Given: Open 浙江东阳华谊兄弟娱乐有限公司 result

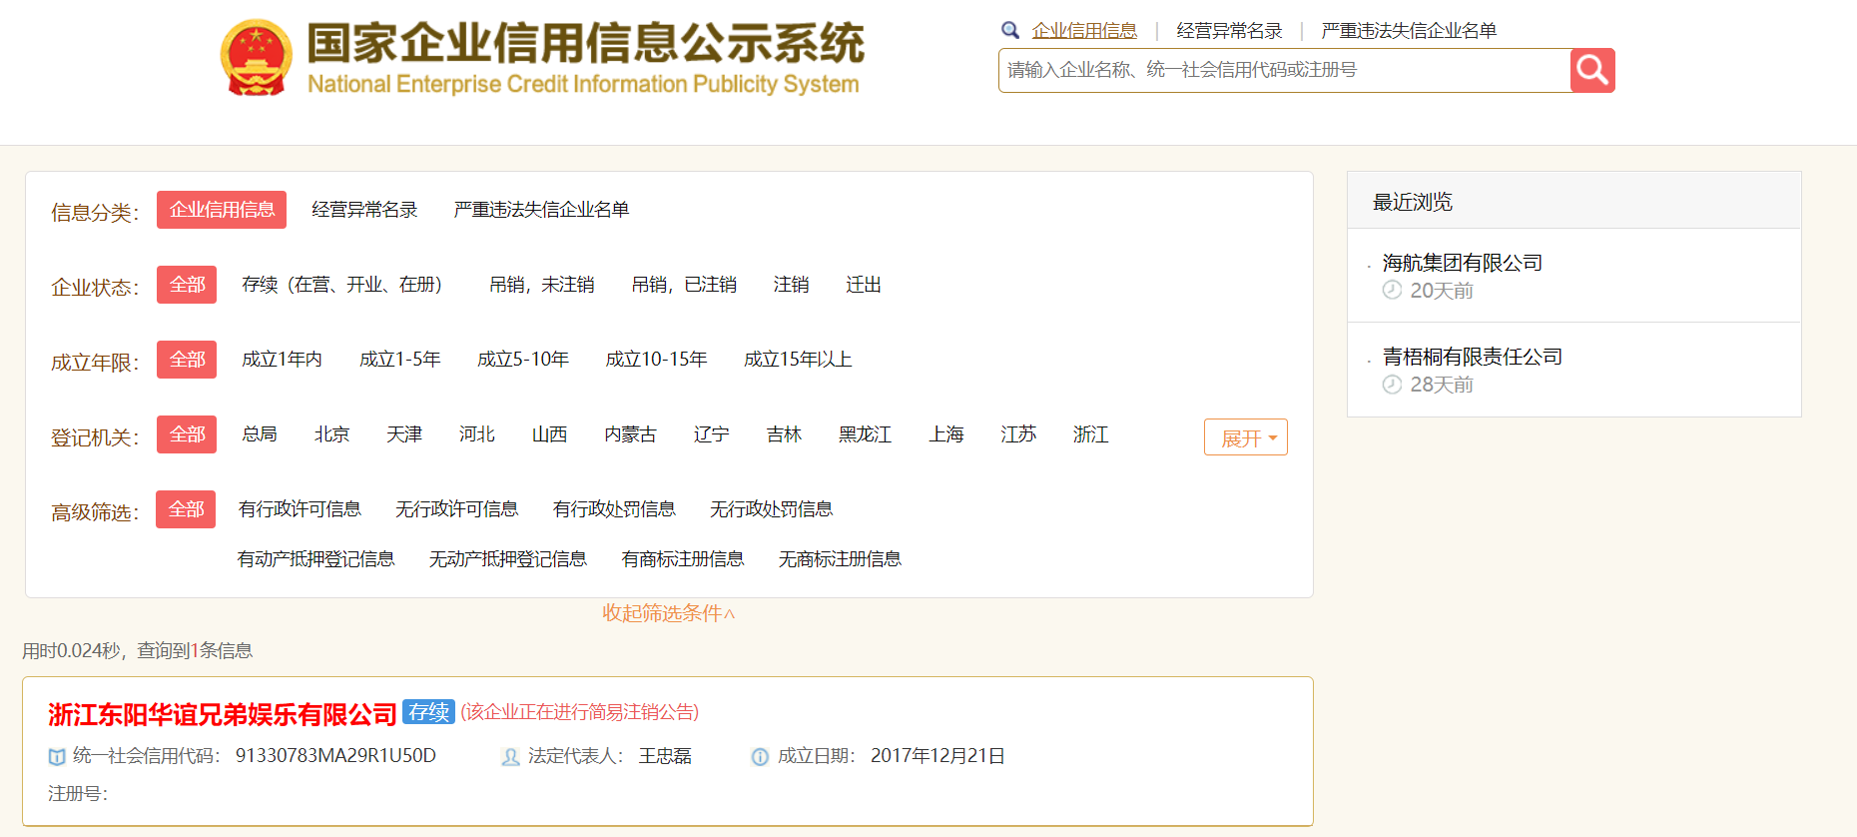Looking at the screenshot, I should [x=223, y=714].
